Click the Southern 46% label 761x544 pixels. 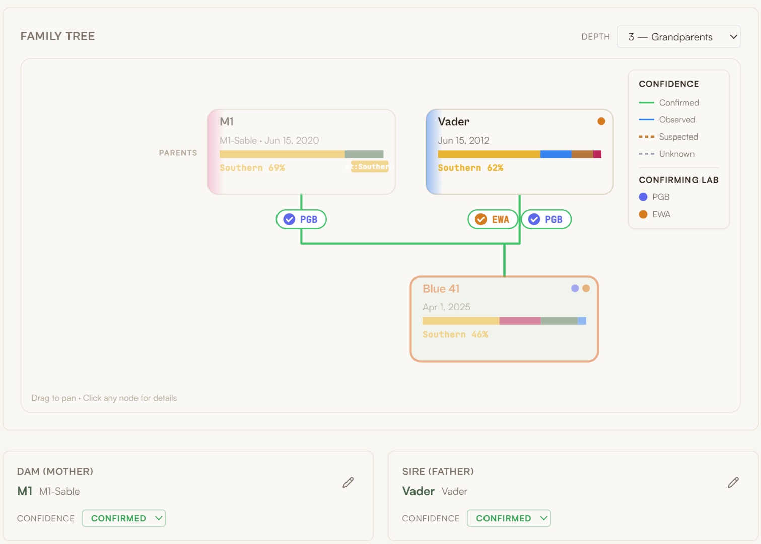pos(455,334)
